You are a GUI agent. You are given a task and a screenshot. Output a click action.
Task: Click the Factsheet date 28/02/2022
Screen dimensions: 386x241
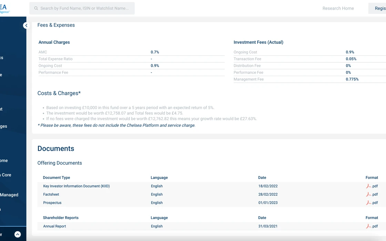[x=268, y=195]
